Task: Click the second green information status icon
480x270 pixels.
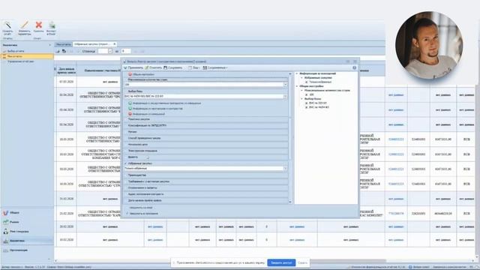Action: point(130,108)
